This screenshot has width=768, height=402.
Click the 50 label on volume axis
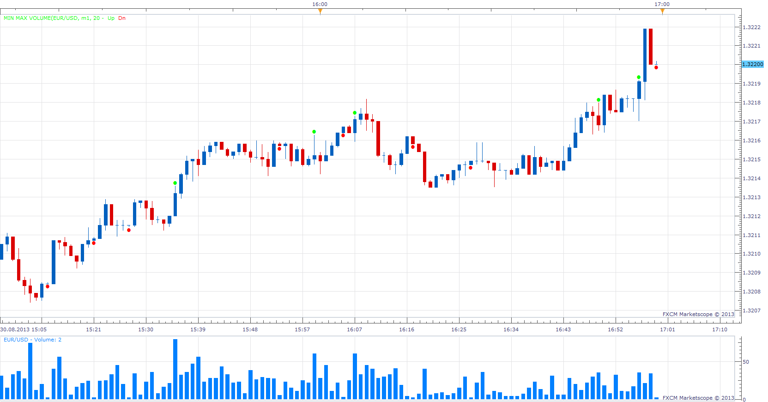click(x=746, y=362)
